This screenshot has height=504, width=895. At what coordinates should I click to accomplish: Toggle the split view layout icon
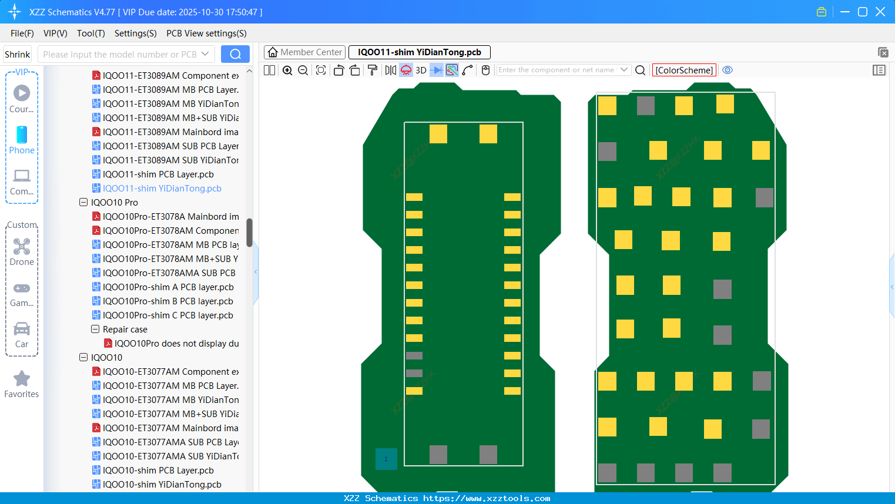(269, 70)
